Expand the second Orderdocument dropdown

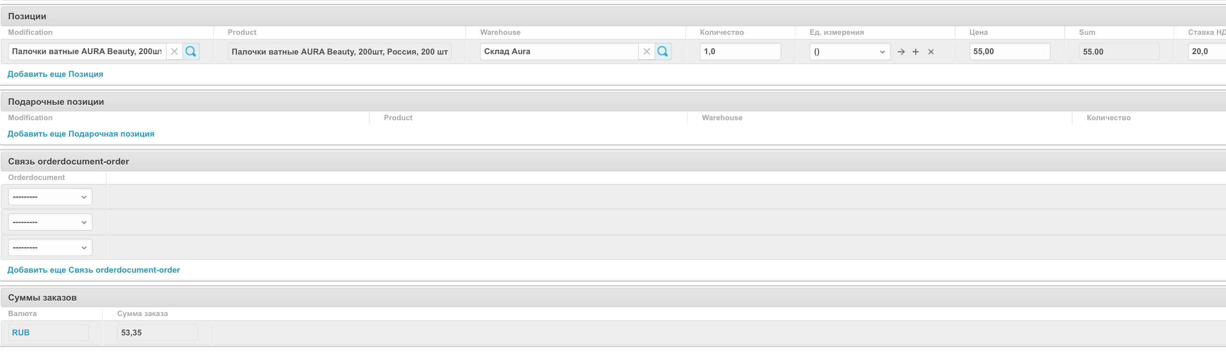(x=50, y=222)
